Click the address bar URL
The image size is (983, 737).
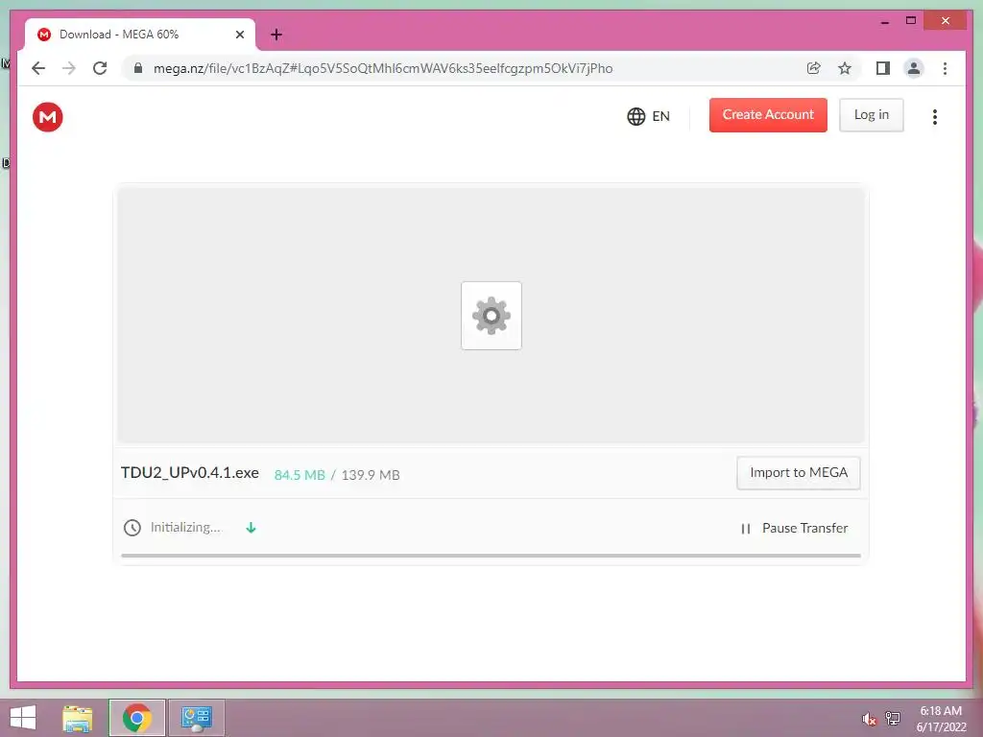point(383,68)
